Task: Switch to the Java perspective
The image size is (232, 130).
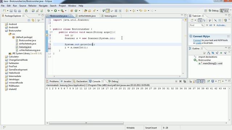Action: 224,10
